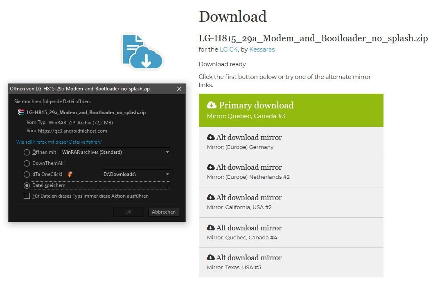The image size is (433, 286).
Task: Click the cloud icon beside Quebec #4 mirror
Action: click(211, 227)
